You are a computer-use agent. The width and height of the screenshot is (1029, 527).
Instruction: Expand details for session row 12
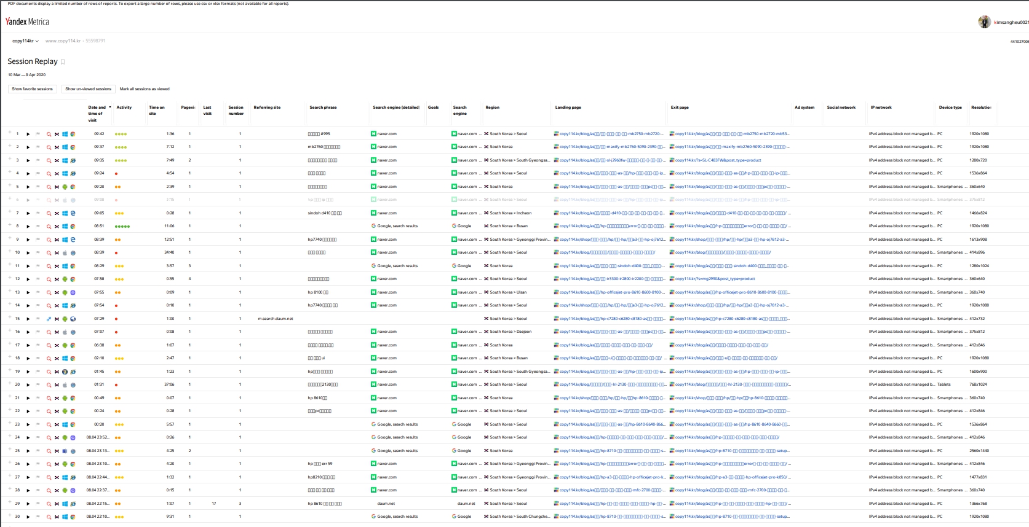point(10,278)
